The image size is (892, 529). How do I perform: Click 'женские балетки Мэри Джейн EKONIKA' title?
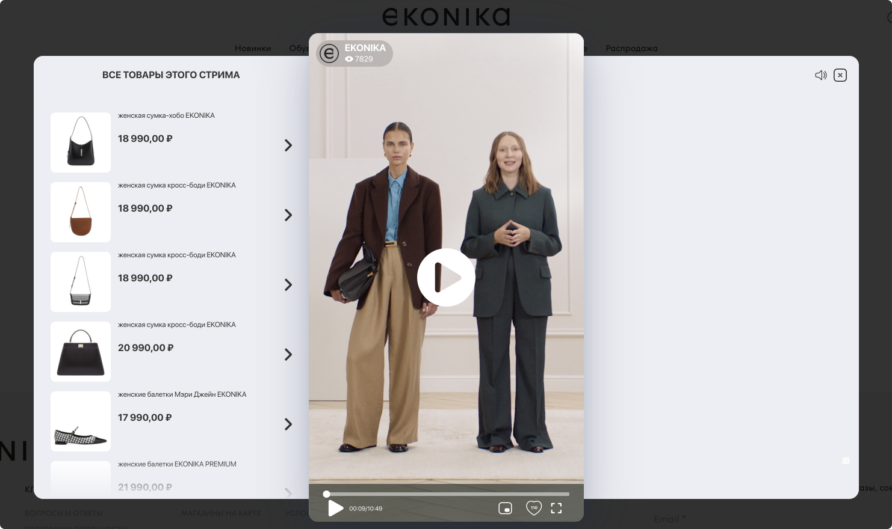(x=182, y=394)
